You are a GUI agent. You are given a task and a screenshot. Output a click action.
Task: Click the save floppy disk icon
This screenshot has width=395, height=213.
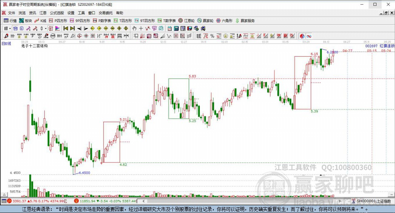[190, 29]
